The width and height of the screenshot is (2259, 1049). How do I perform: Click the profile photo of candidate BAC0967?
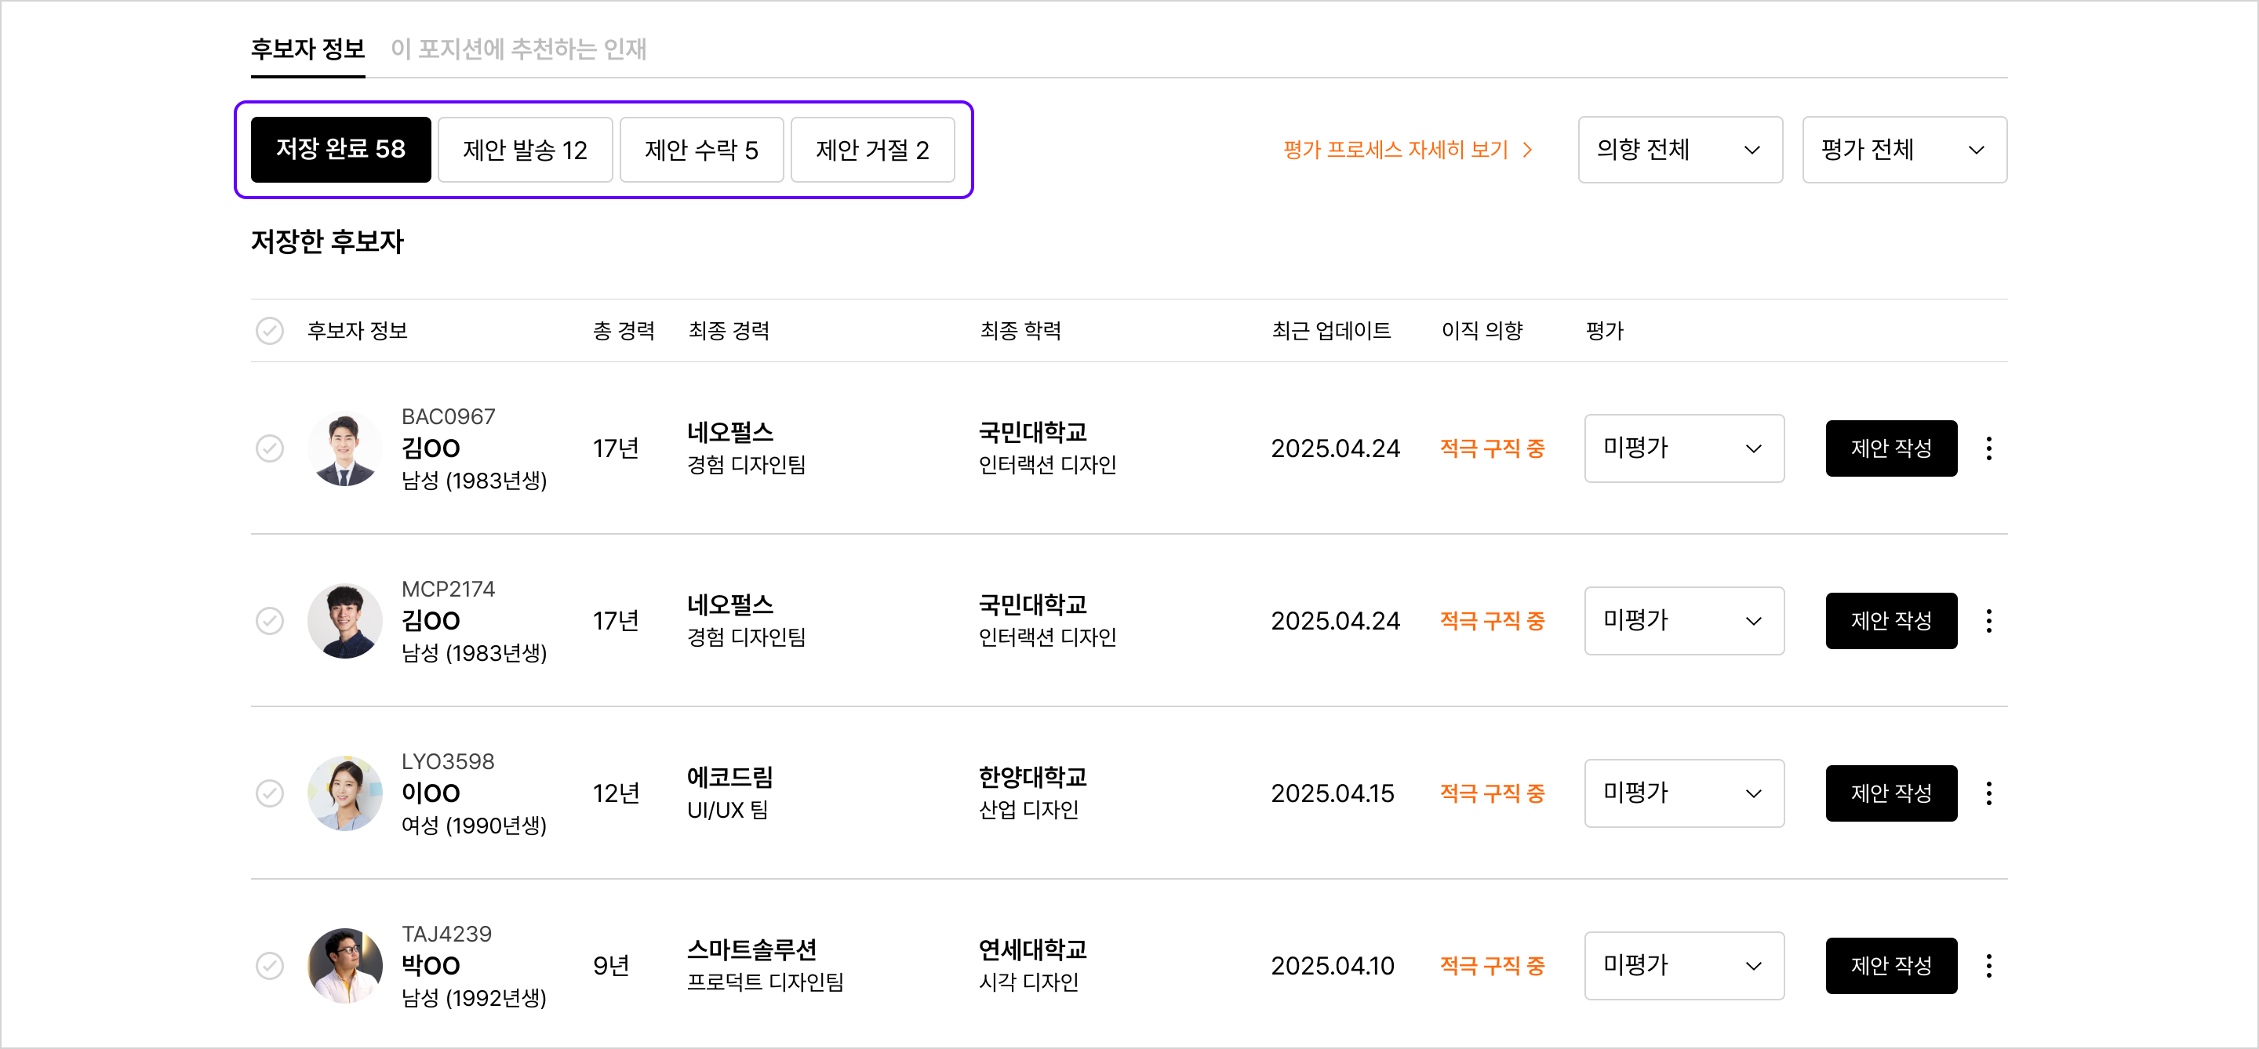pos(344,448)
